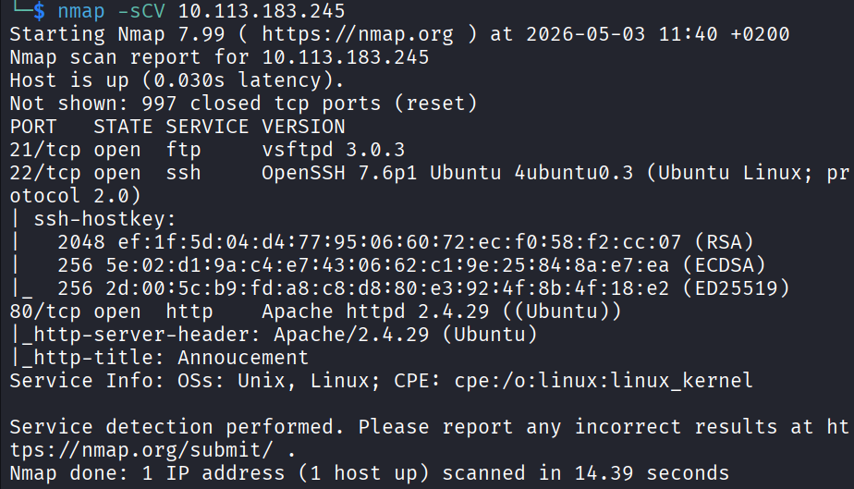854x489 pixels.
Task: Click the -sCV flag text
Action: coord(140,11)
